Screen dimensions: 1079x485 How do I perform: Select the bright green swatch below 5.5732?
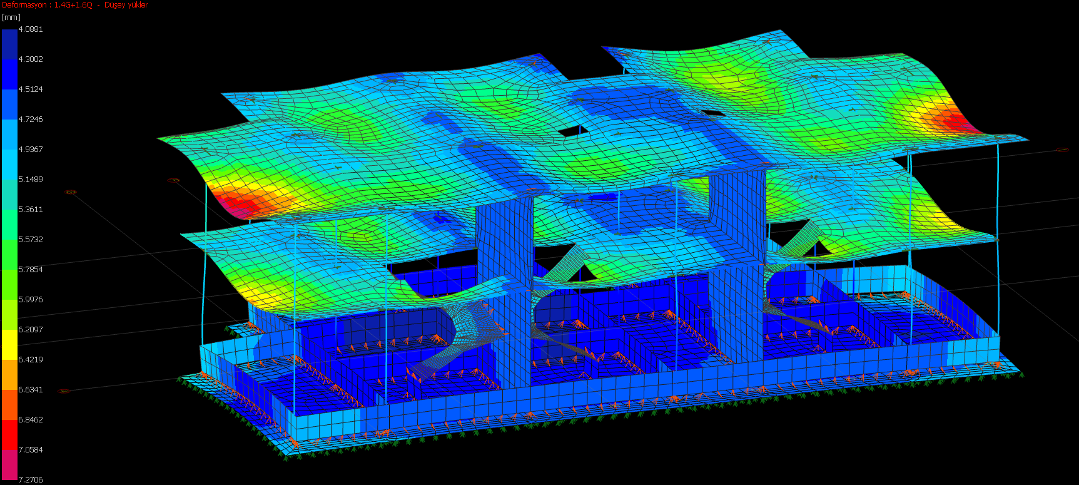[9, 254]
